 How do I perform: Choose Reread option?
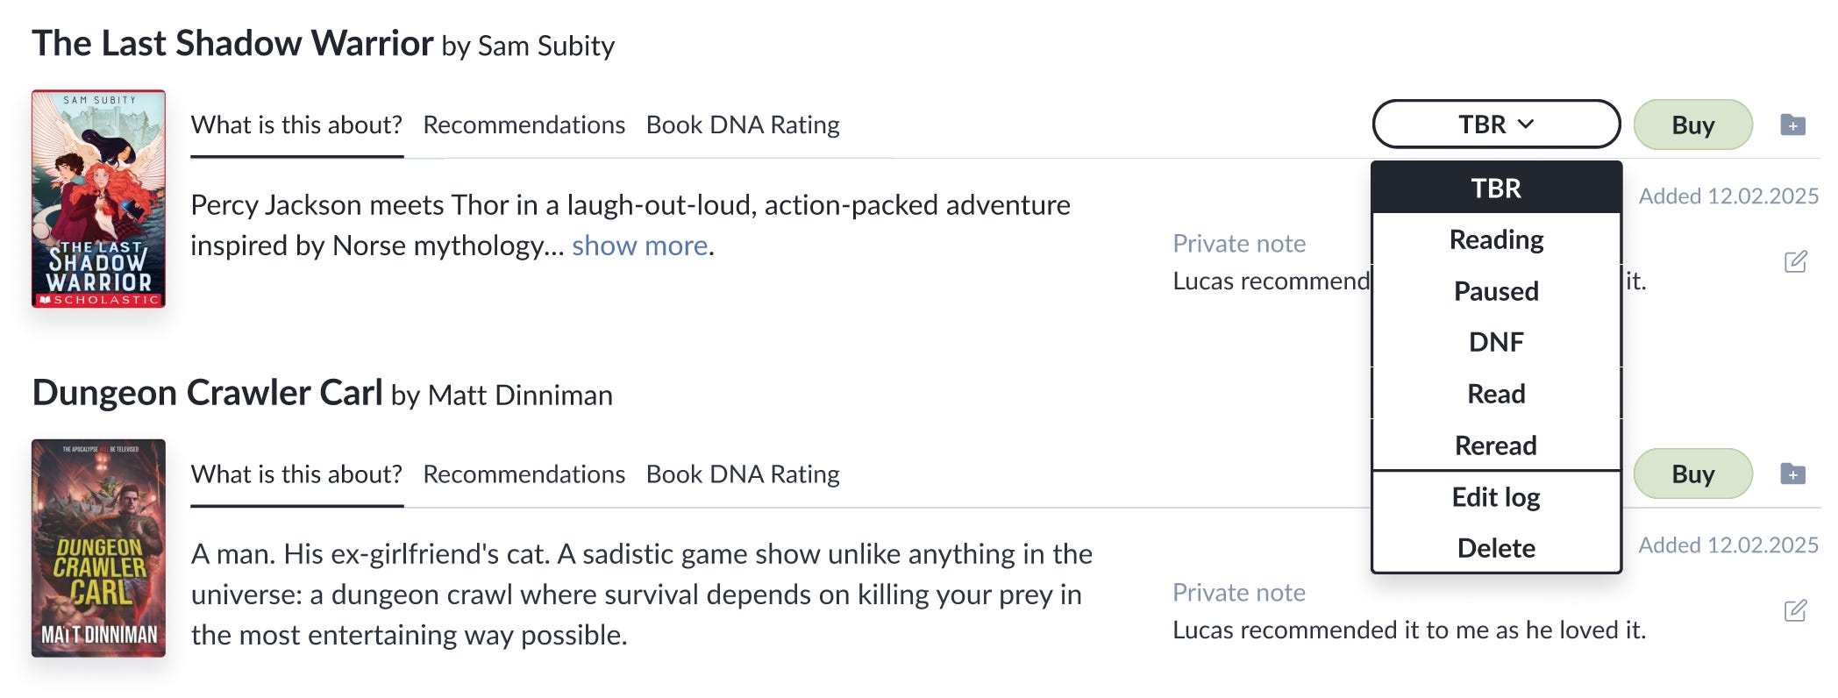(1495, 445)
